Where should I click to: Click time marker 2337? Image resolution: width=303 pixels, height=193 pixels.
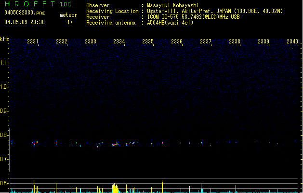[x=206, y=41]
